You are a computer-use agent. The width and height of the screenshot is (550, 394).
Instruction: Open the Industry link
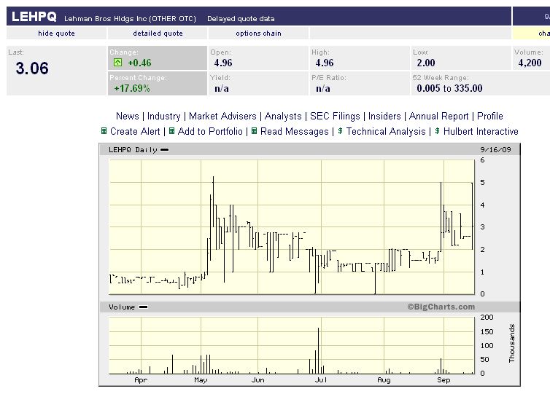[x=163, y=116]
